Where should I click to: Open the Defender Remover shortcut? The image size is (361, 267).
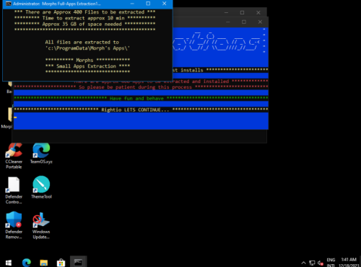click(x=14, y=225)
